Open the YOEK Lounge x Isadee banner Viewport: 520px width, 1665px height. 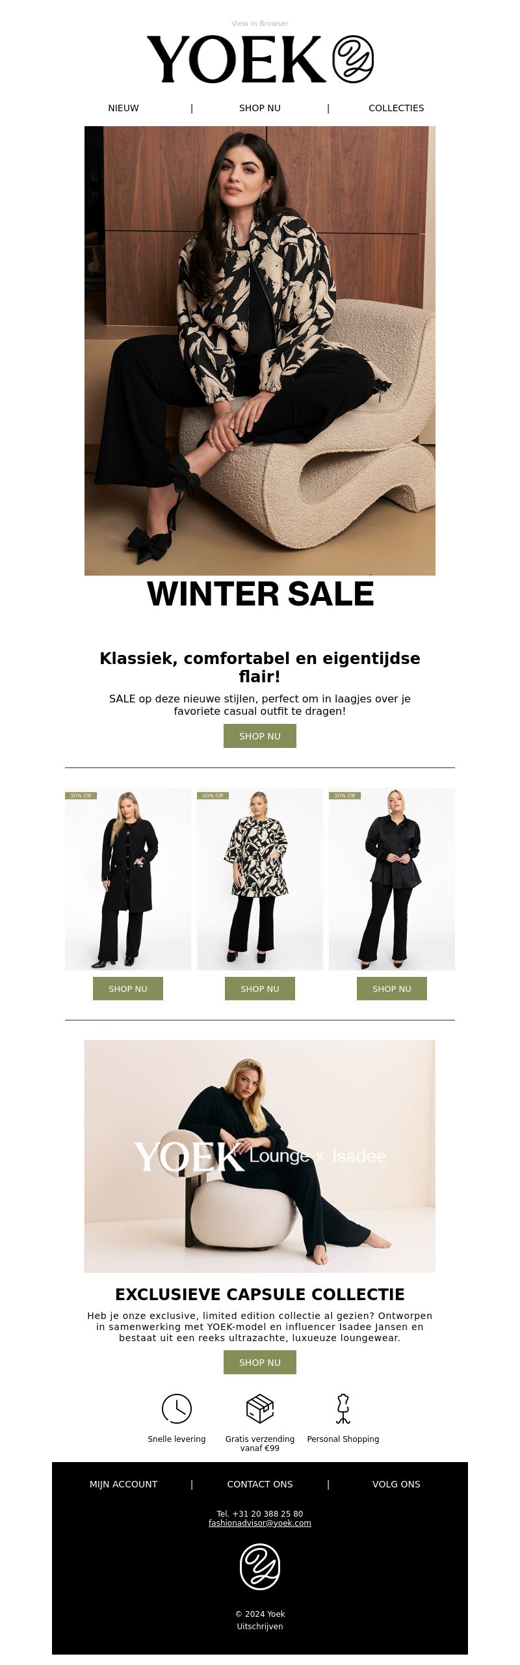260,1156
